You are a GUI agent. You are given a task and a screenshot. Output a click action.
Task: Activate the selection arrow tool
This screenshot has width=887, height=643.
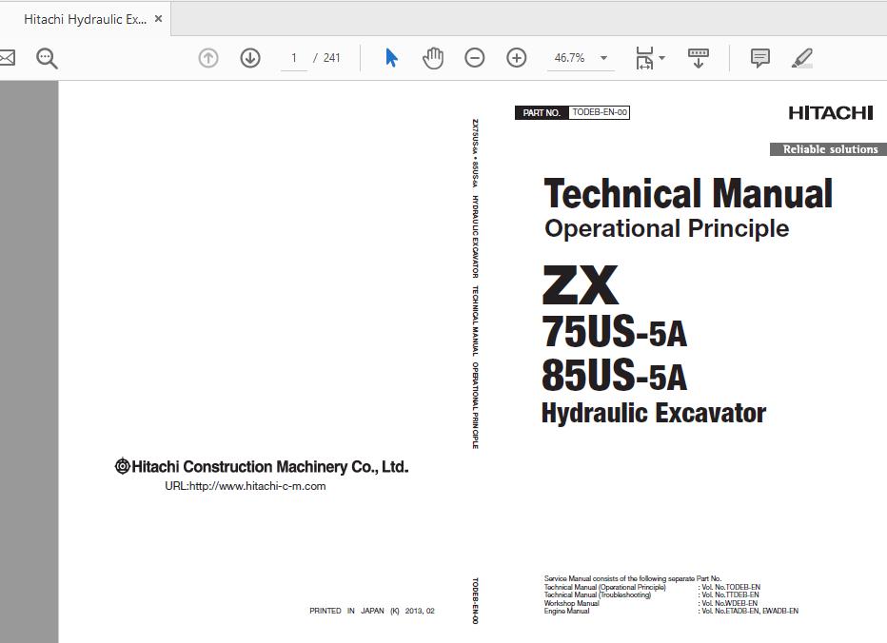pos(391,58)
